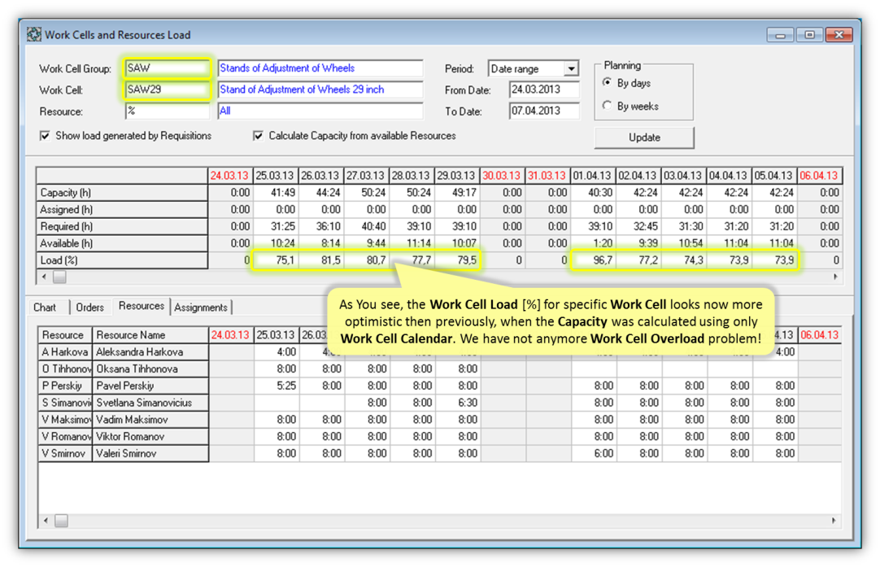Click the 25.03.13 capacity value 41:49
Viewport: 880px width, 567px height.
pyautogui.click(x=276, y=193)
